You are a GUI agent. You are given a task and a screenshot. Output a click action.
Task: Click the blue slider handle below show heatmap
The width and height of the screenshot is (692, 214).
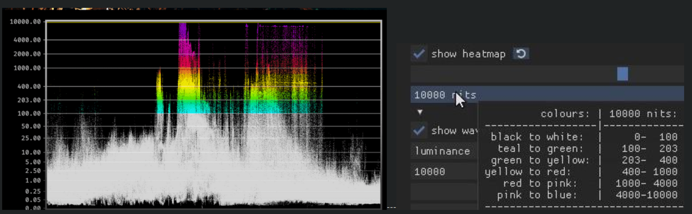tap(622, 74)
